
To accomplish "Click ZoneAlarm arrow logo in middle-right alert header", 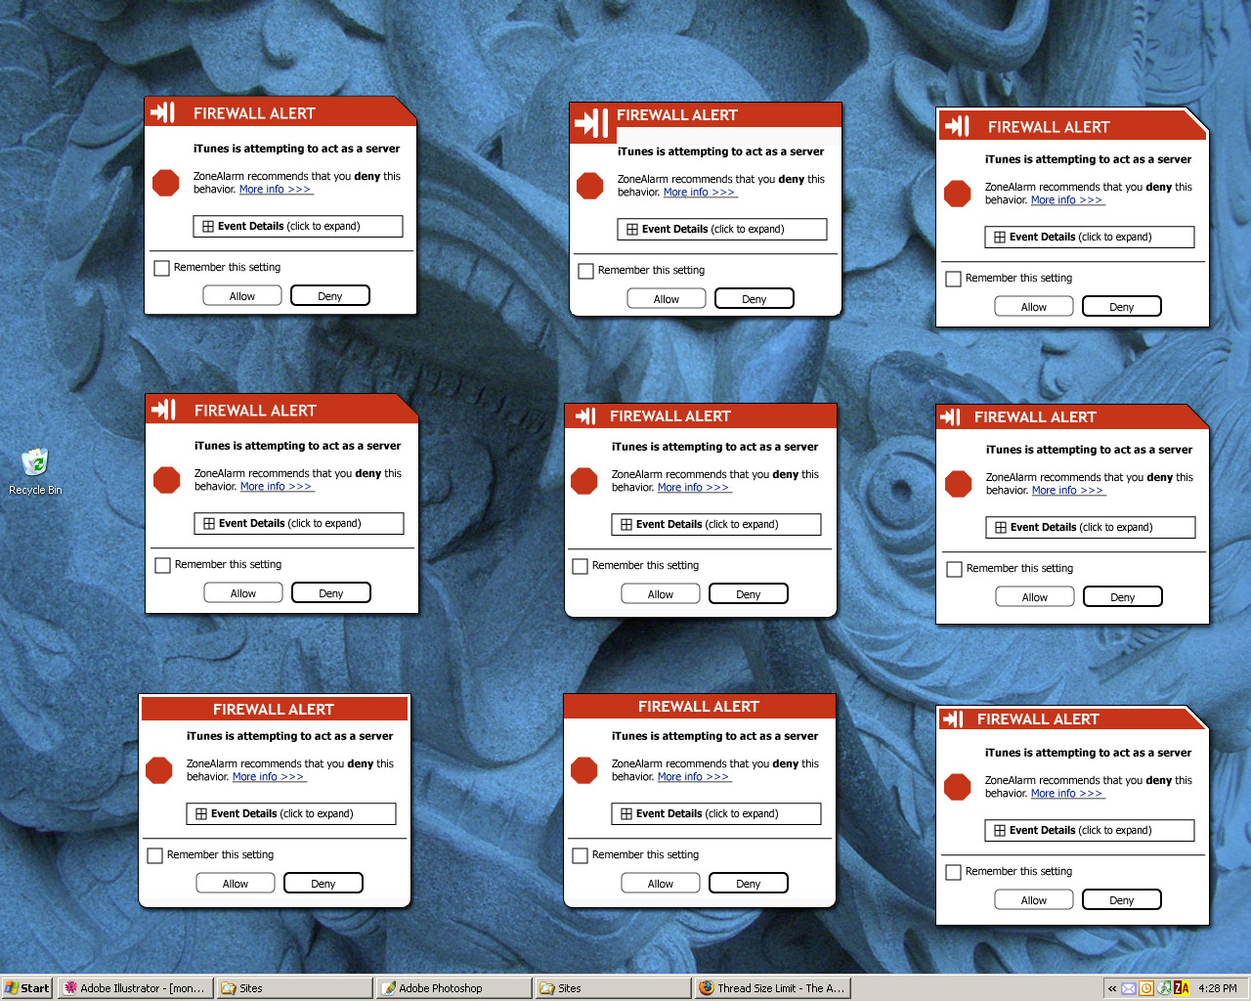I will [950, 417].
